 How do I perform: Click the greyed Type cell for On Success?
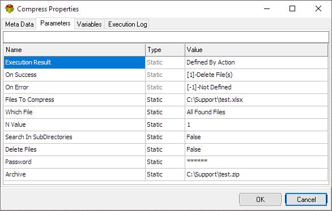click(x=165, y=75)
